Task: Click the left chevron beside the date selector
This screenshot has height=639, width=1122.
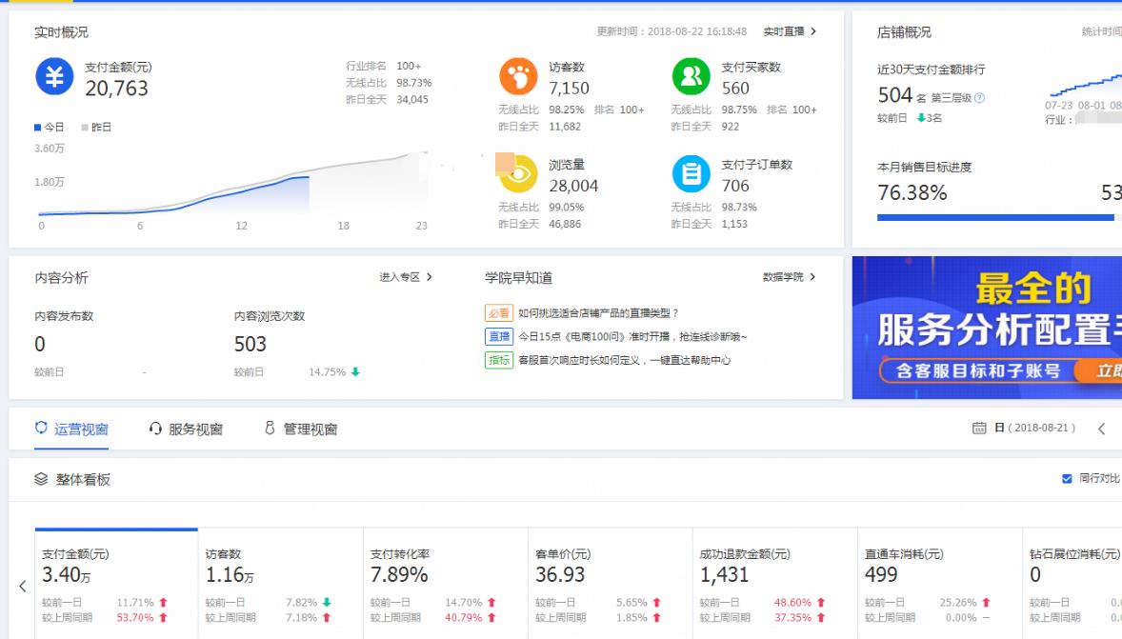Action: point(1102,429)
